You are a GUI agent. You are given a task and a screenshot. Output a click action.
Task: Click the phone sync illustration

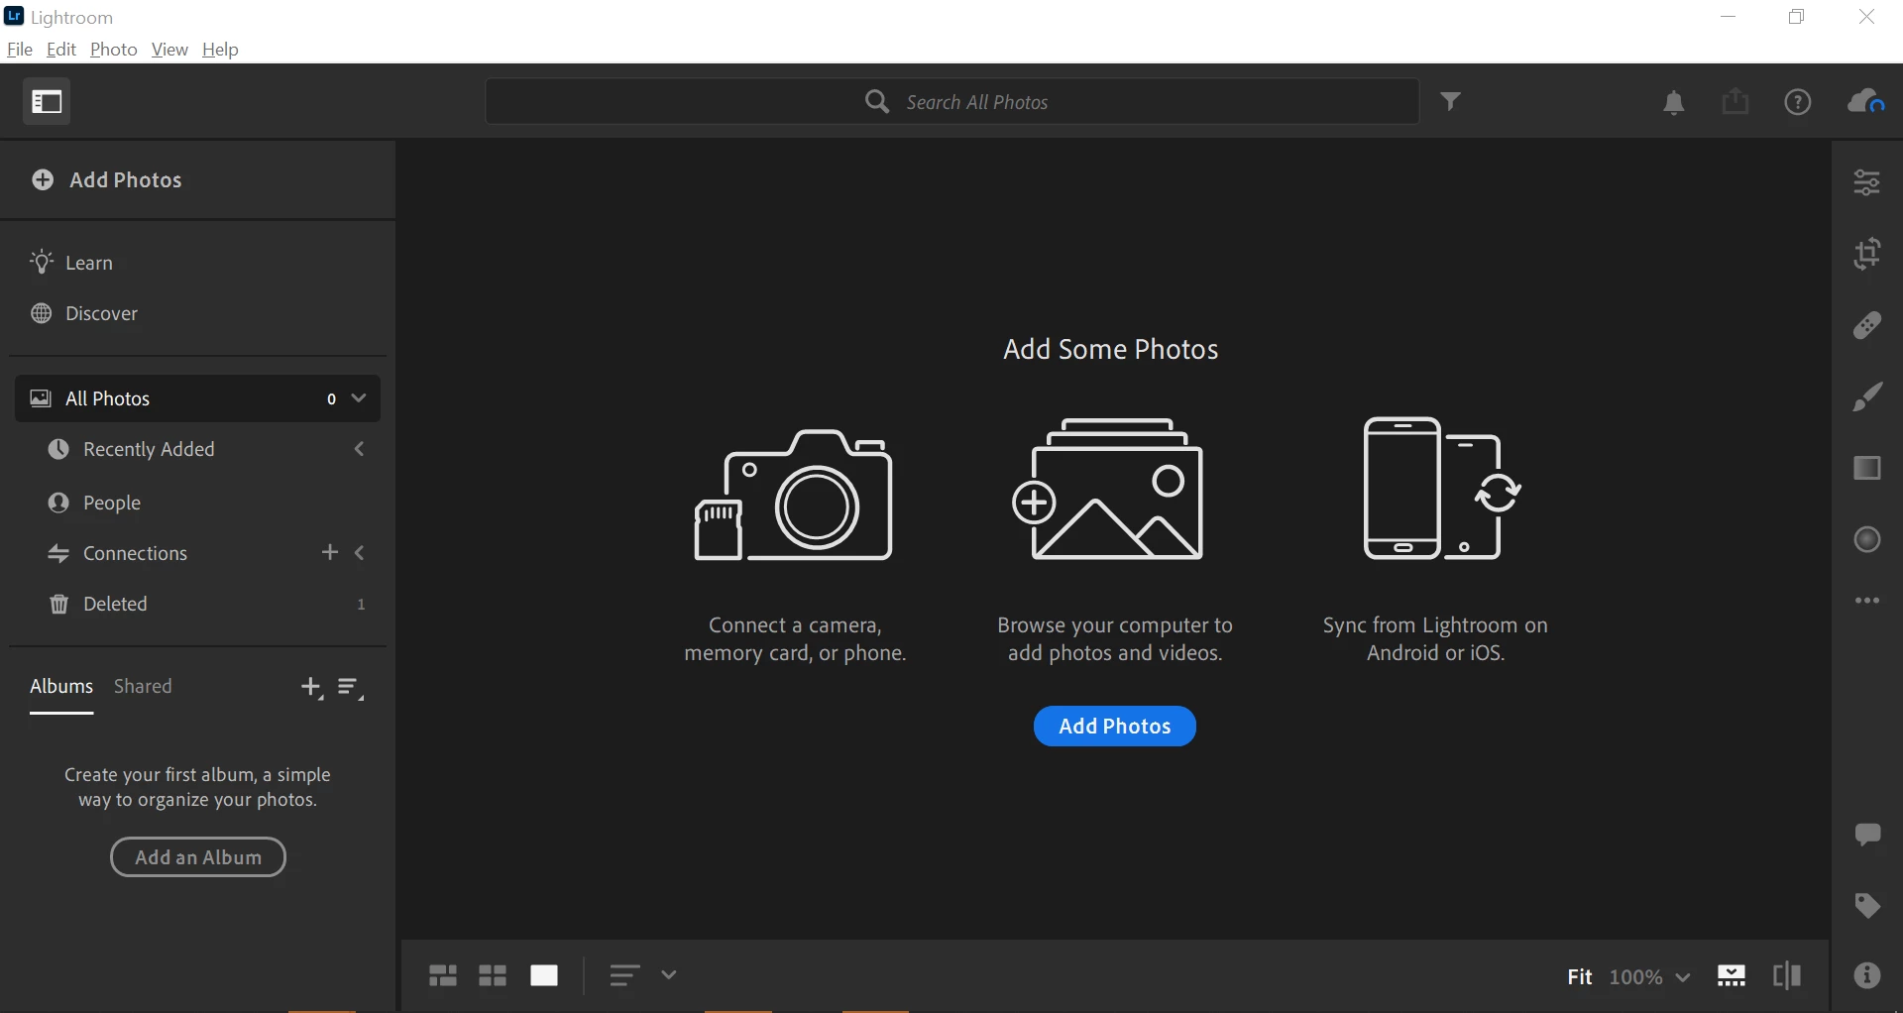(x=1442, y=489)
